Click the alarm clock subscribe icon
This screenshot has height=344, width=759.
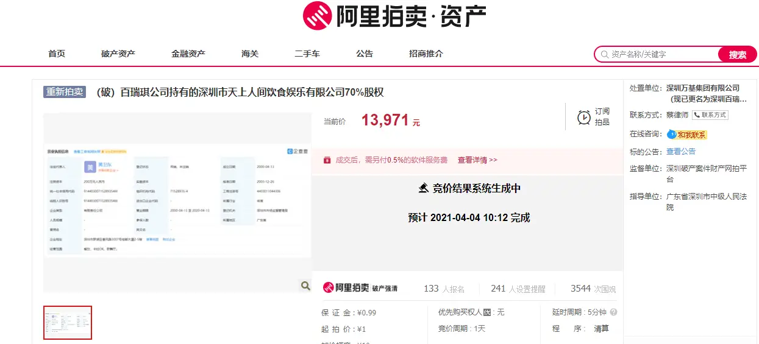point(584,118)
